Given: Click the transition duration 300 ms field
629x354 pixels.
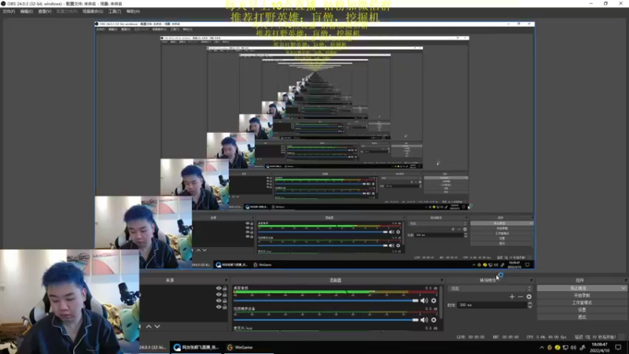Looking at the screenshot, I should 492,305.
